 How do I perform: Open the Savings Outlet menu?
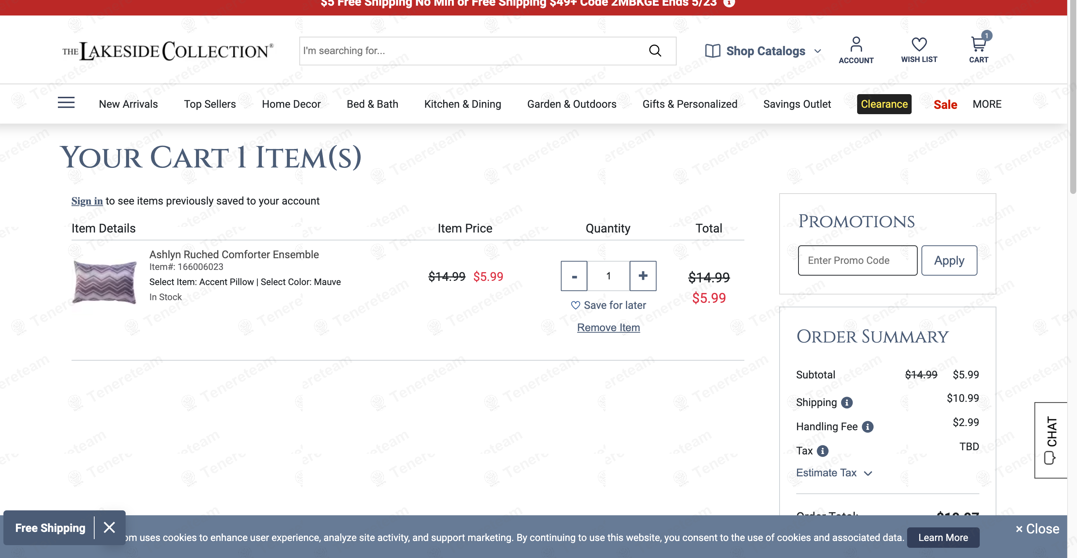pyautogui.click(x=797, y=104)
